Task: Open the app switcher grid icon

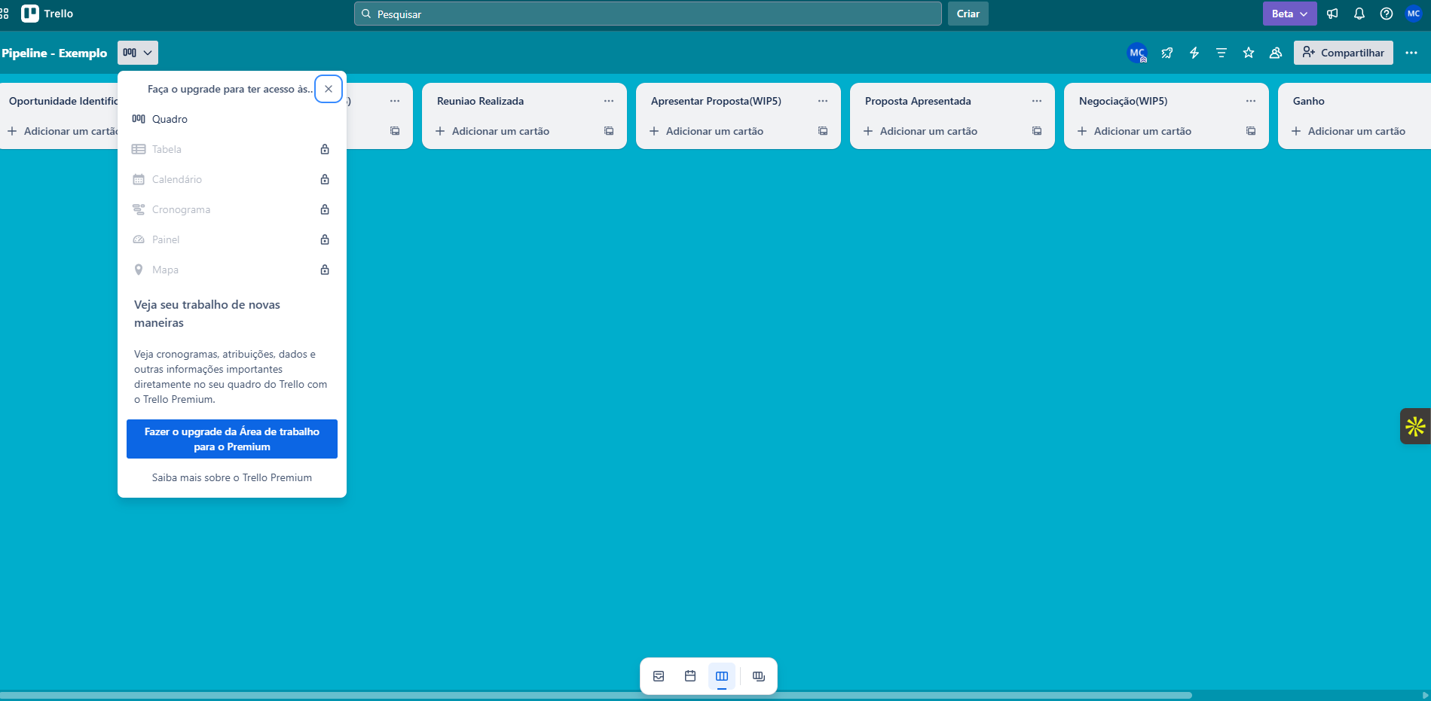Action: pos(4,14)
